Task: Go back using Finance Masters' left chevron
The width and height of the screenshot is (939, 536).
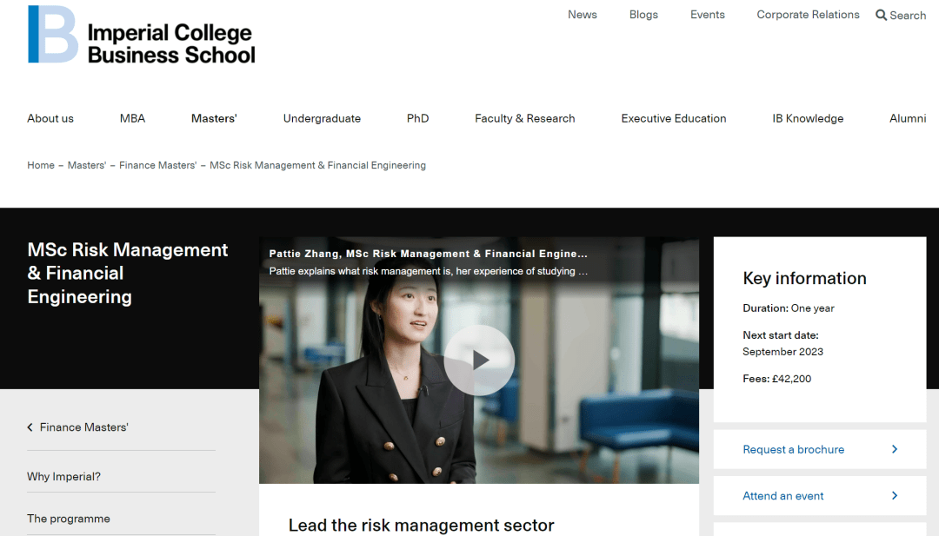Action: pyautogui.click(x=30, y=427)
